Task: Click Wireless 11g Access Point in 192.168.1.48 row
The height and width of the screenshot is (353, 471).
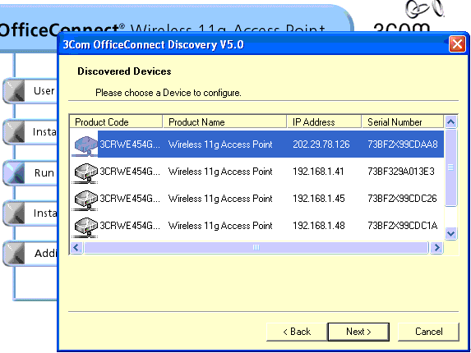Action: click(x=220, y=226)
